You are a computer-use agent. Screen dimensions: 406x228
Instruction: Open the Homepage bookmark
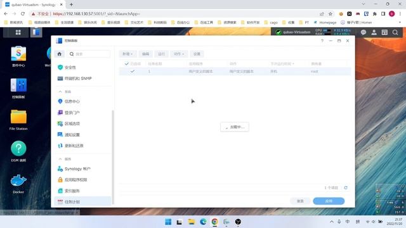click(325, 23)
